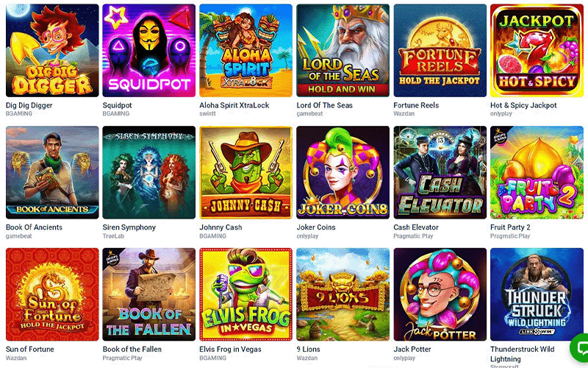Select the Squidpot game tile
This screenshot has width=588, height=368.
pos(149,51)
